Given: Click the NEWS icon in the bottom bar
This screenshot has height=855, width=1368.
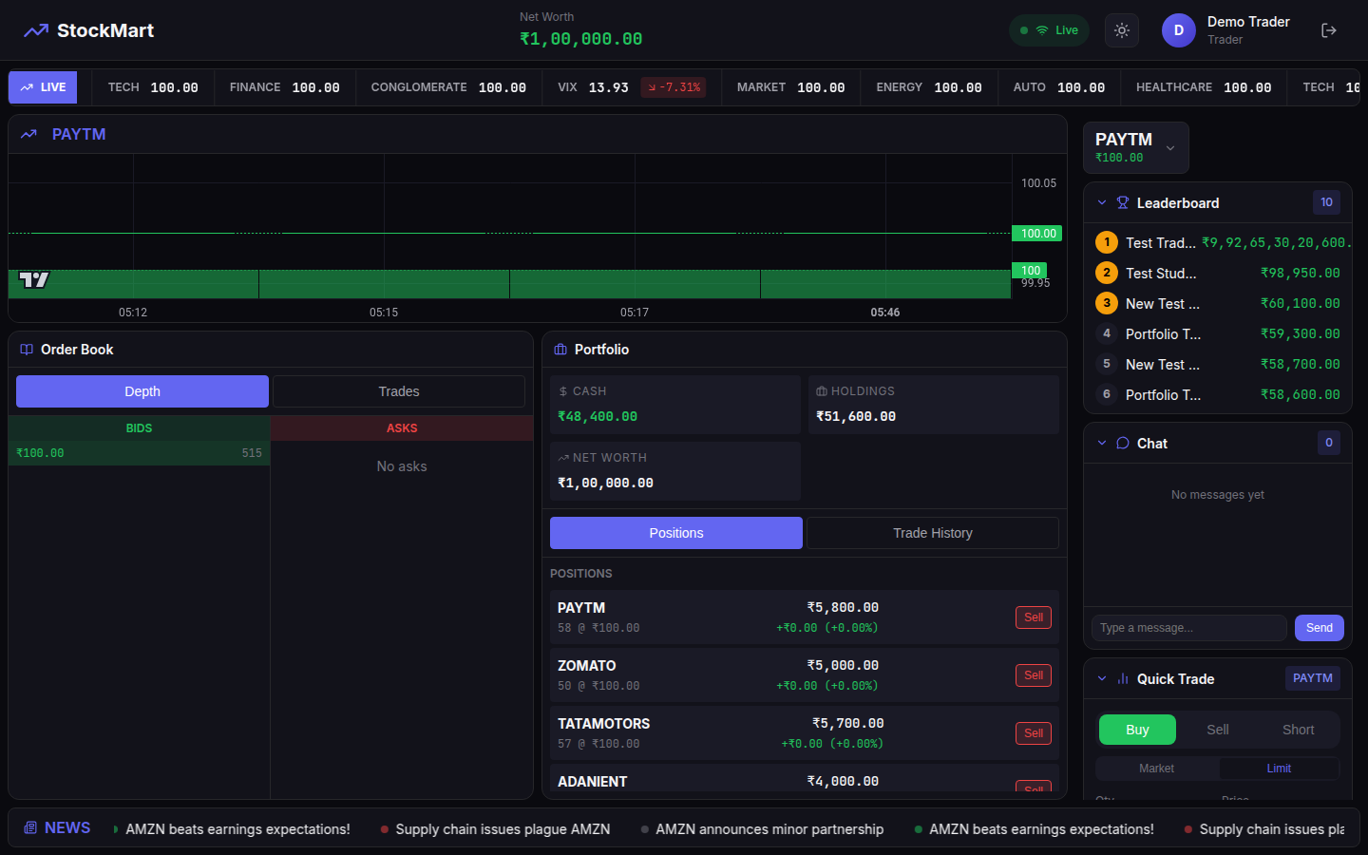Looking at the screenshot, I should pyautogui.click(x=31, y=827).
